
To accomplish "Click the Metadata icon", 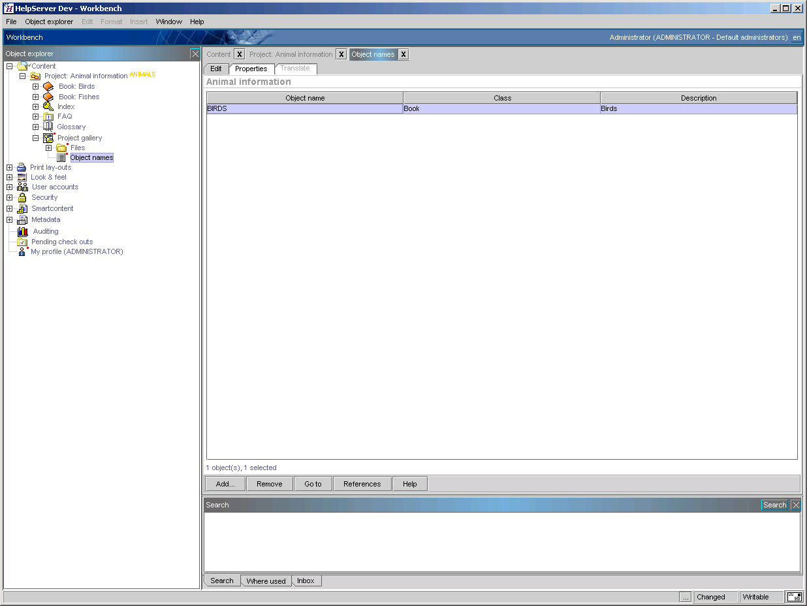I will coord(22,220).
